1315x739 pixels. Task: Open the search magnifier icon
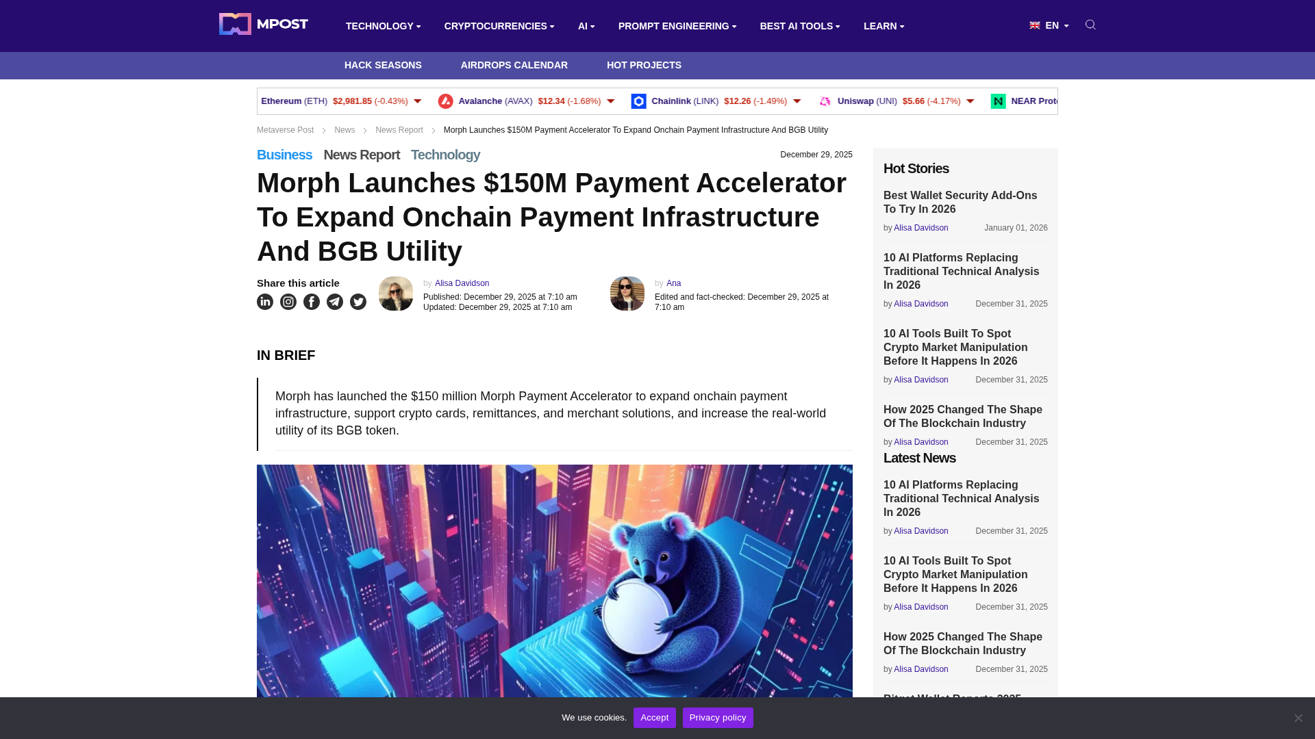1090,25
